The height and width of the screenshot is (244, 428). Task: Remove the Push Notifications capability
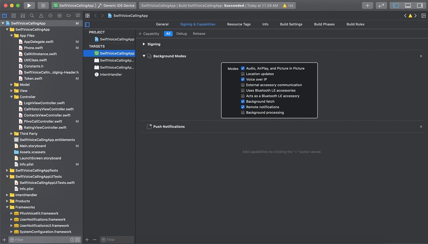pyautogui.click(x=421, y=127)
